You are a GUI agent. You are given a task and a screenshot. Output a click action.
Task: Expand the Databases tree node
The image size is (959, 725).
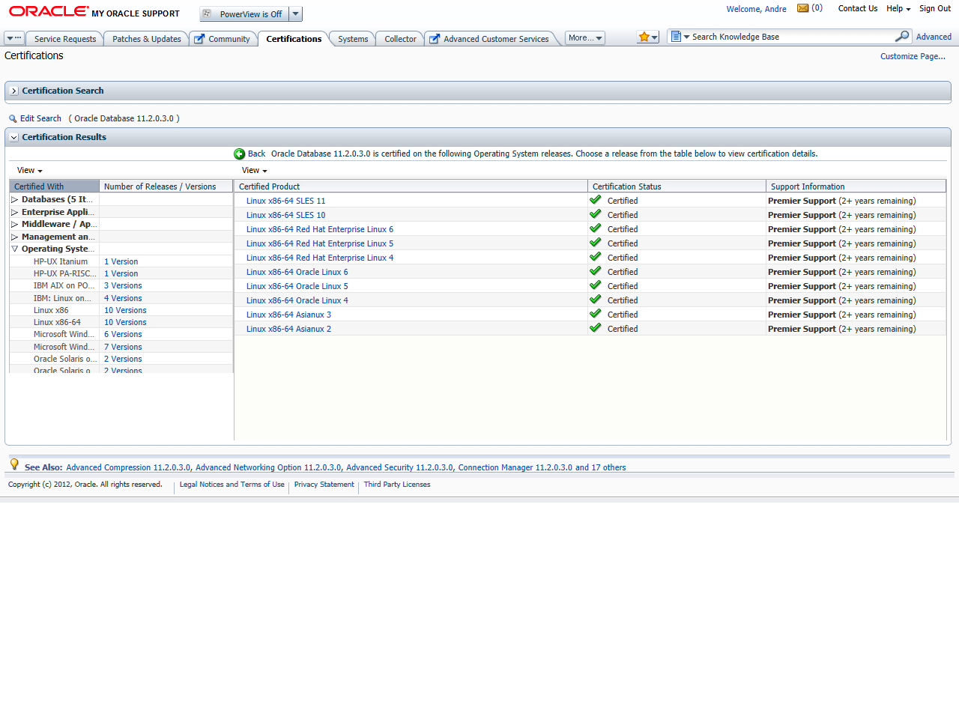(14, 199)
